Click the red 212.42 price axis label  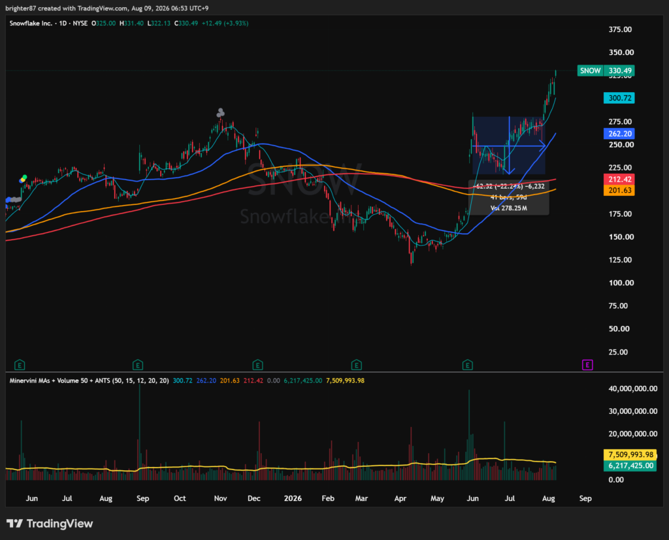coord(619,179)
